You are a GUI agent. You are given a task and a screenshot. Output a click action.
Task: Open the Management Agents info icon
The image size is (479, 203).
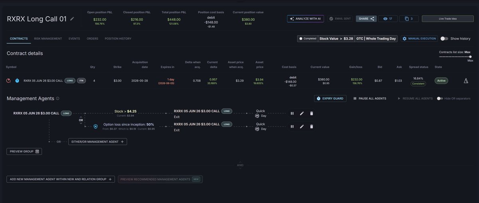pos(58,98)
